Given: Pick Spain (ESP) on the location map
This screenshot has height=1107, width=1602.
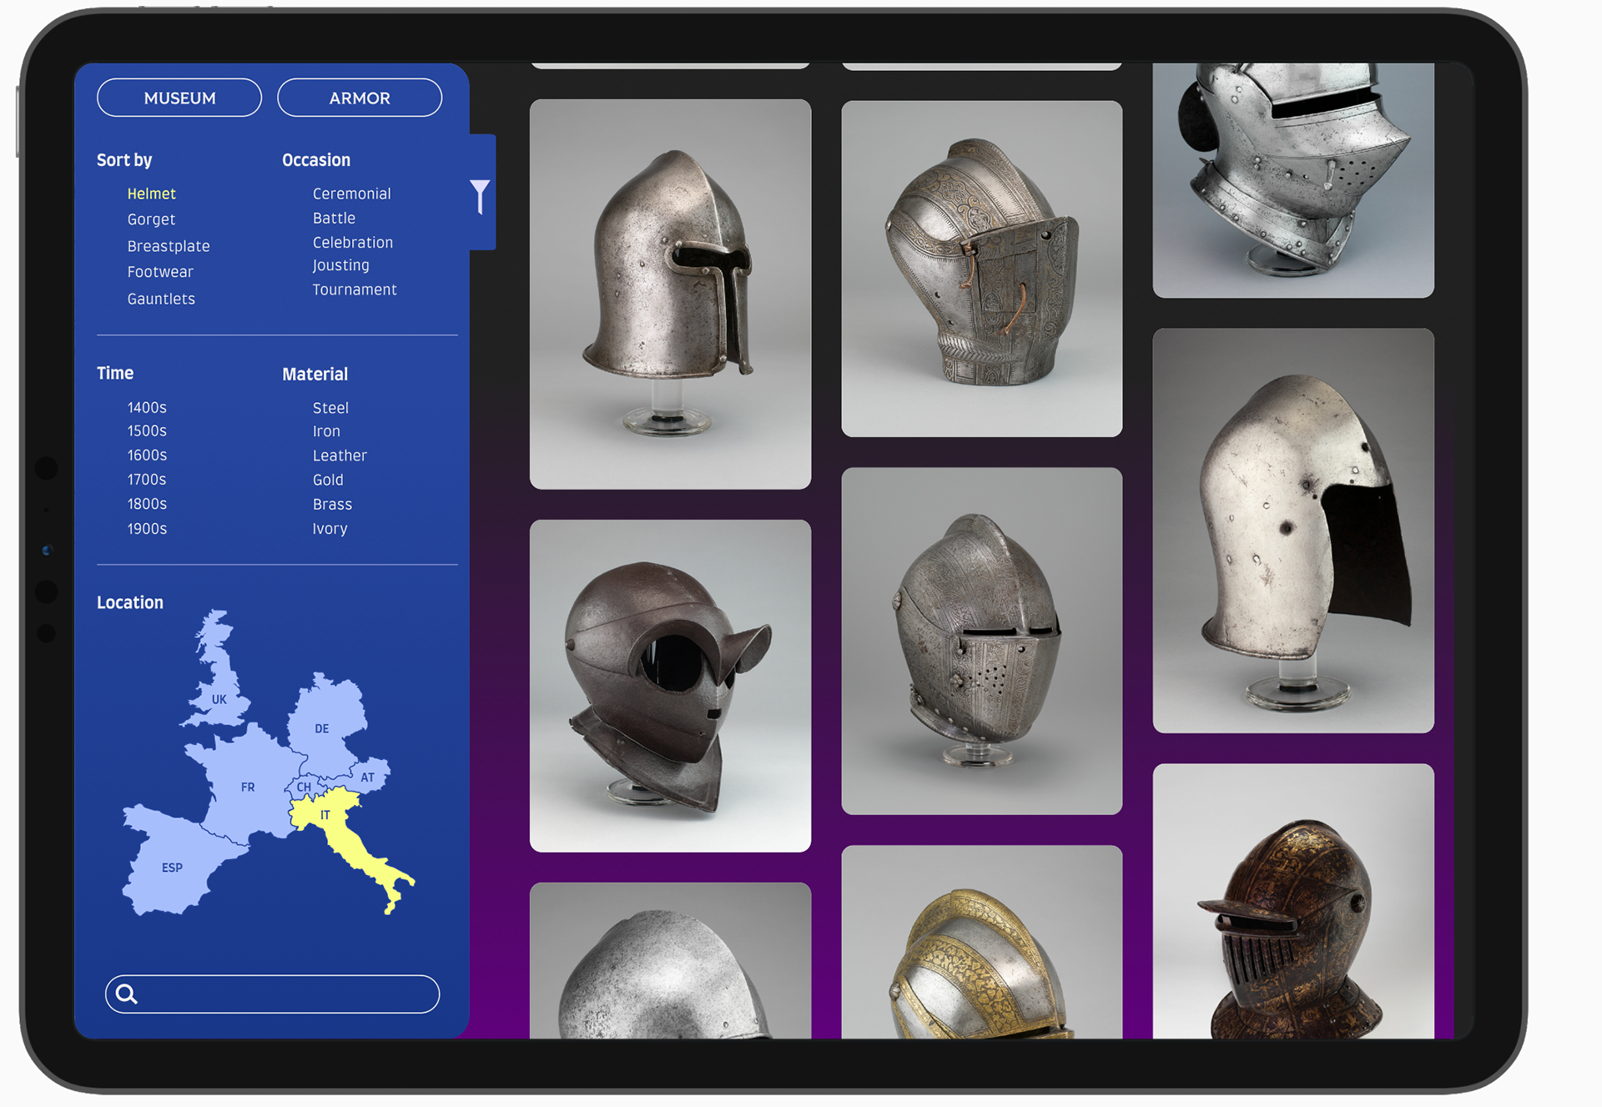Looking at the screenshot, I should [171, 868].
